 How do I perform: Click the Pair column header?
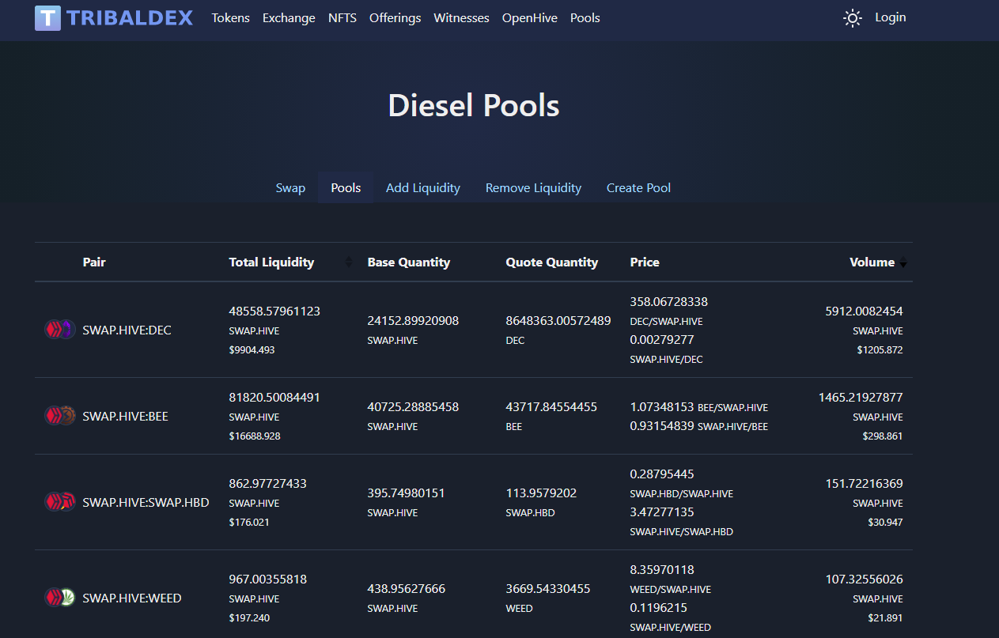click(x=94, y=262)
